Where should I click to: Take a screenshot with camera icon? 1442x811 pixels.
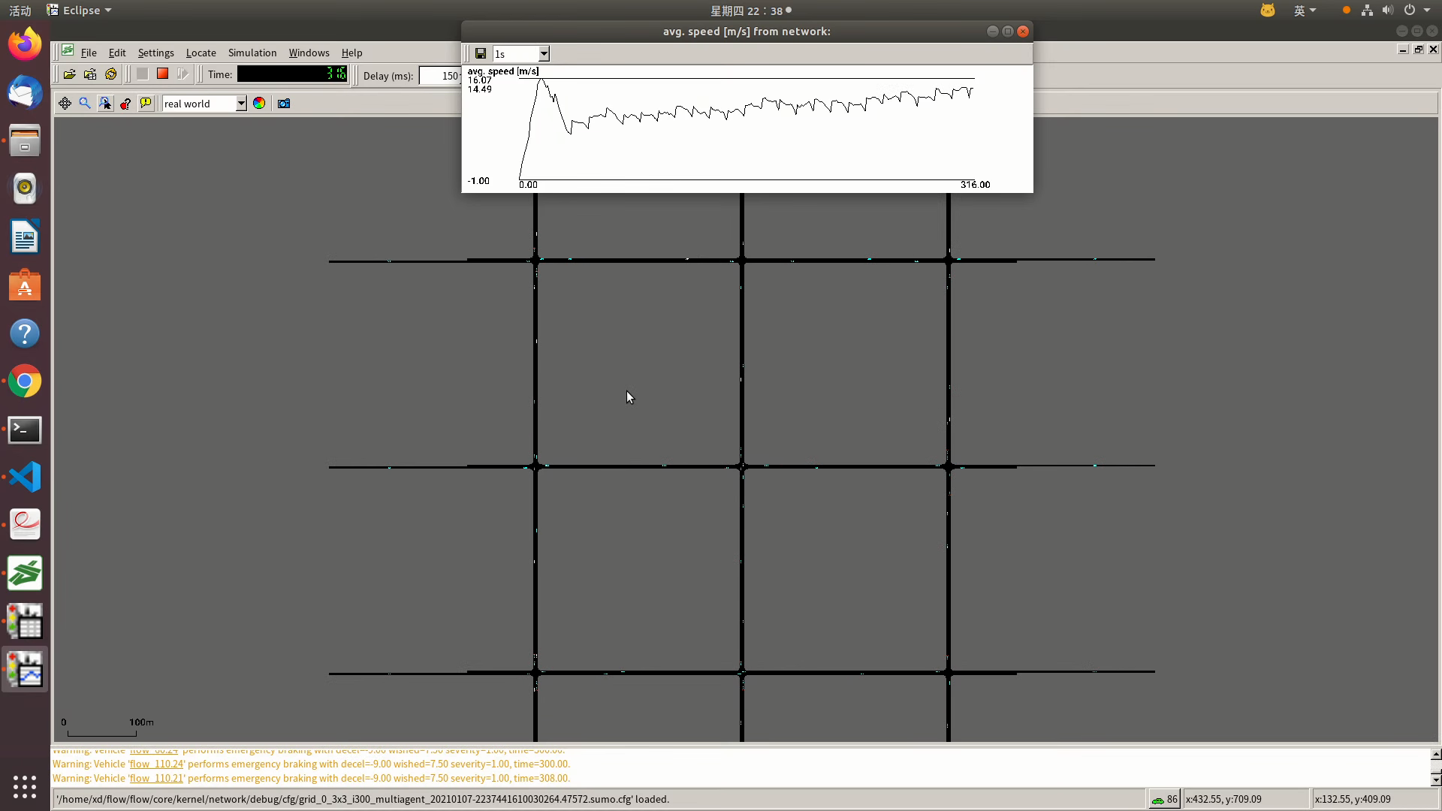(284, 104)
